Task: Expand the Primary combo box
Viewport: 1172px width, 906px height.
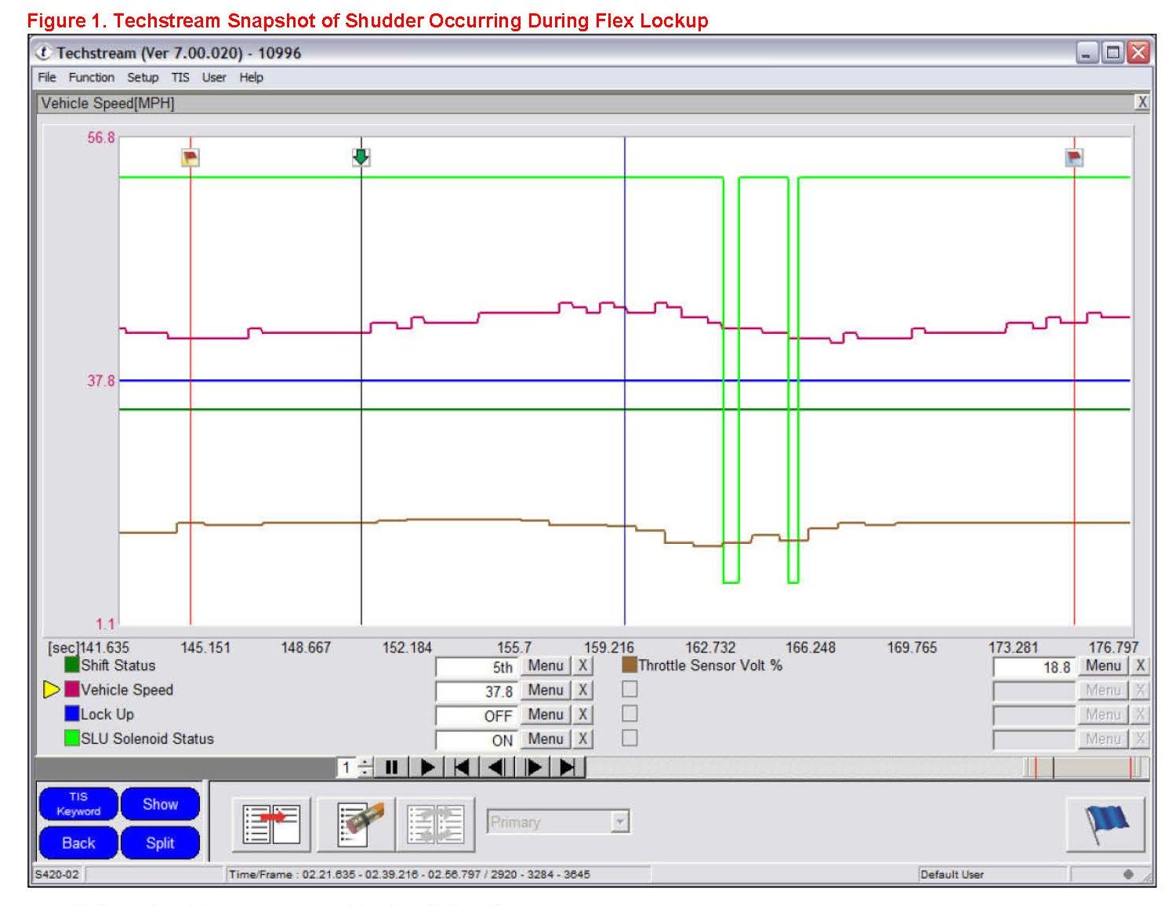Action: pos(620,822)
